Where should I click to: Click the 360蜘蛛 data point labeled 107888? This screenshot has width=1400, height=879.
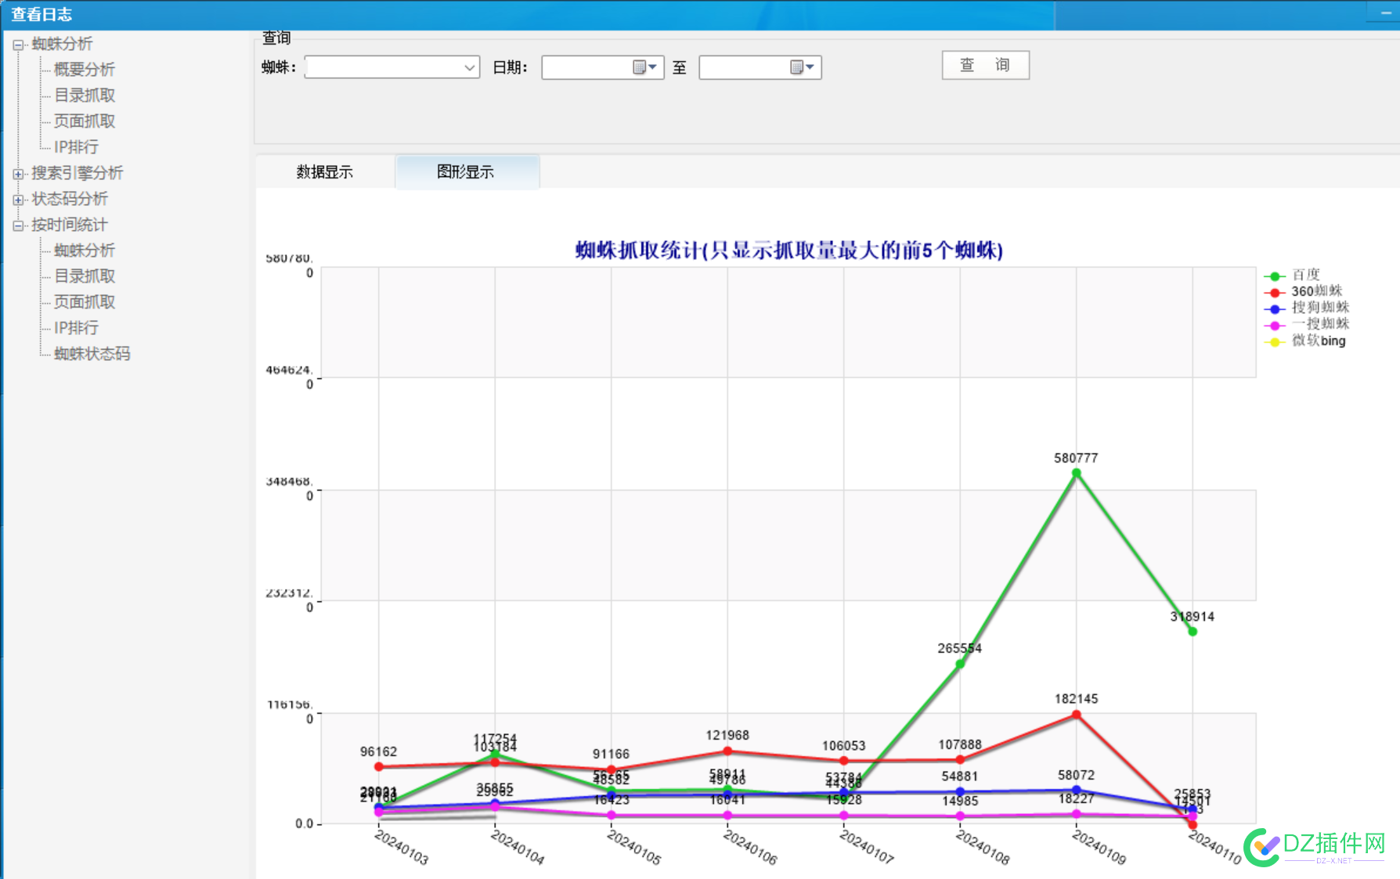(960, 759)
